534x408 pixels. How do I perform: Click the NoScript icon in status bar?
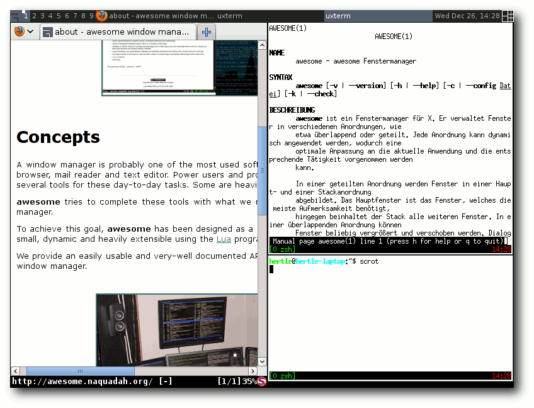click(x=261, y=381)
